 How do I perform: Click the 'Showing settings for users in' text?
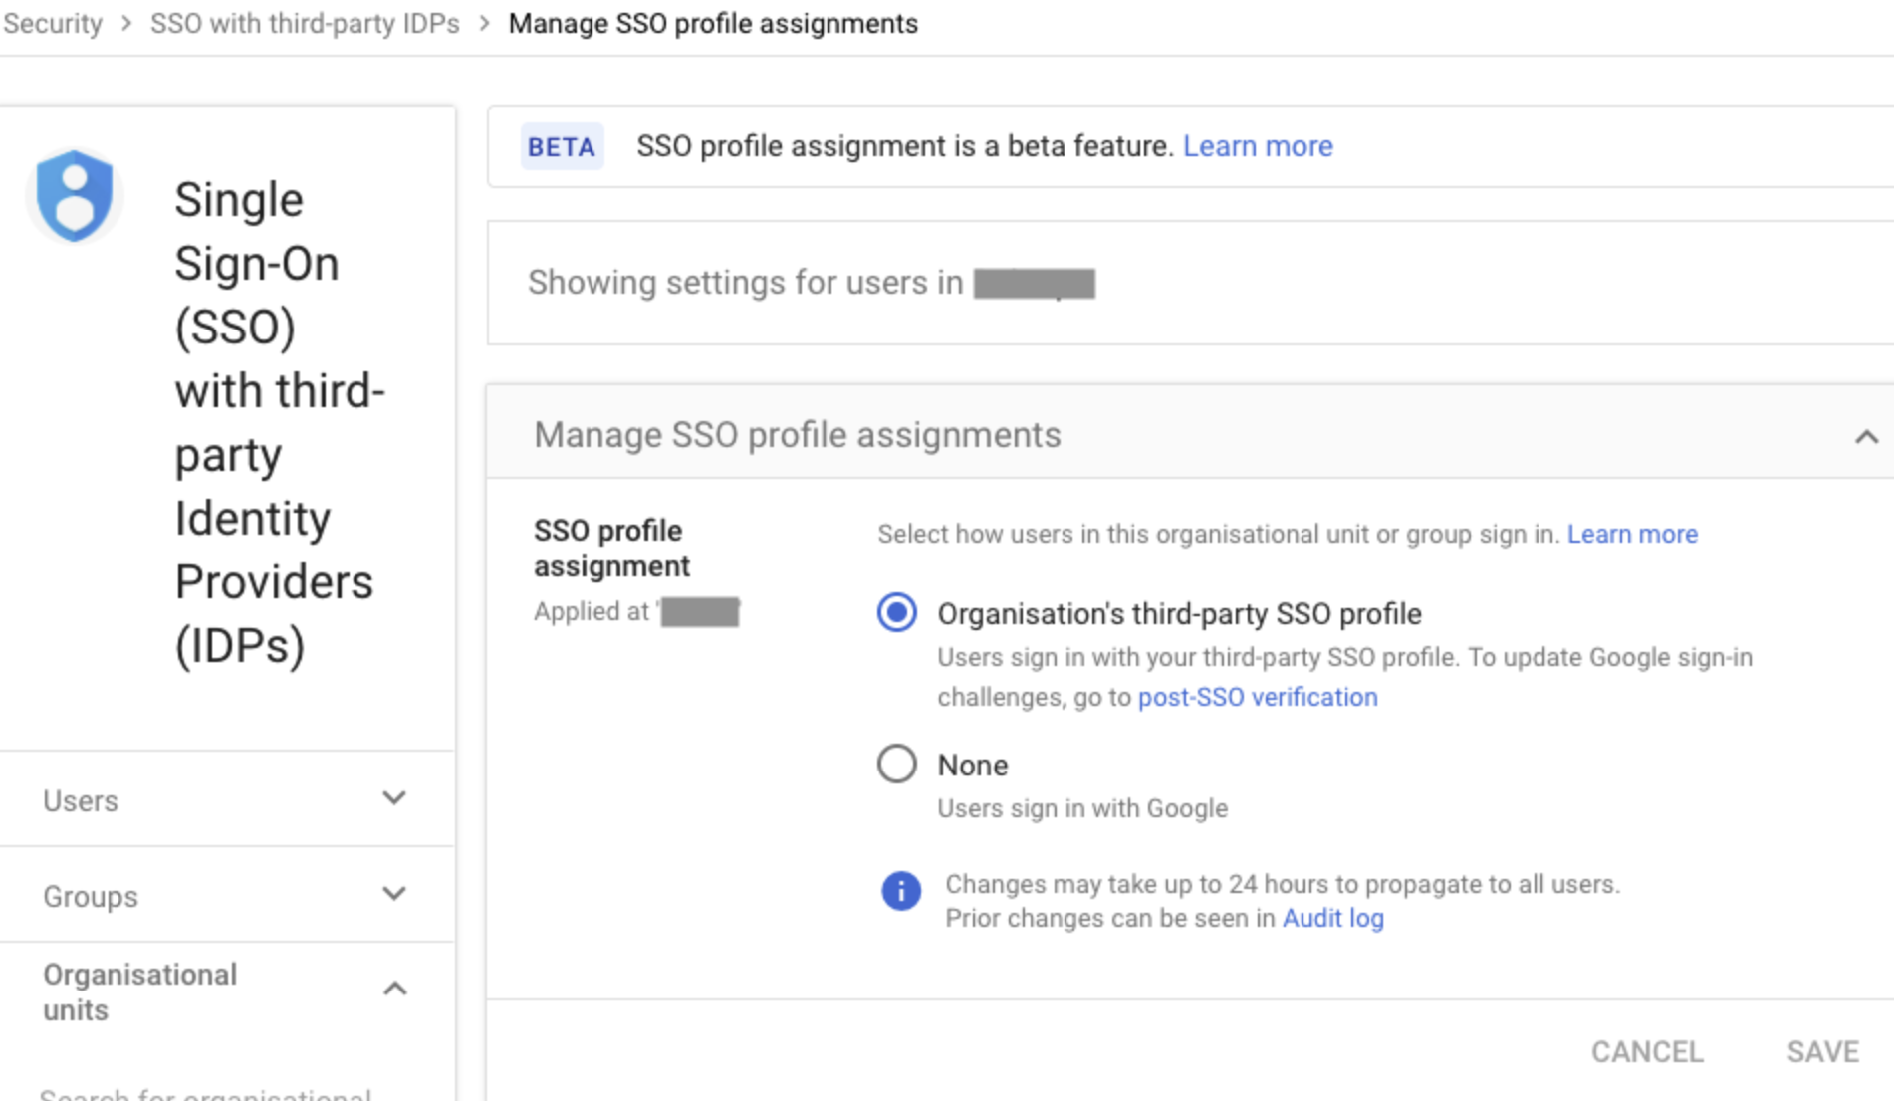[x=745, y=283]
